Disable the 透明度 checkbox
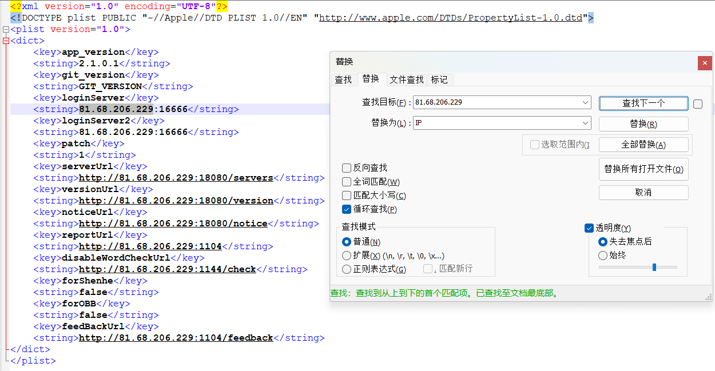Image resolution: width=715 pixels, height=371 pixels. [x=589, y=228]
